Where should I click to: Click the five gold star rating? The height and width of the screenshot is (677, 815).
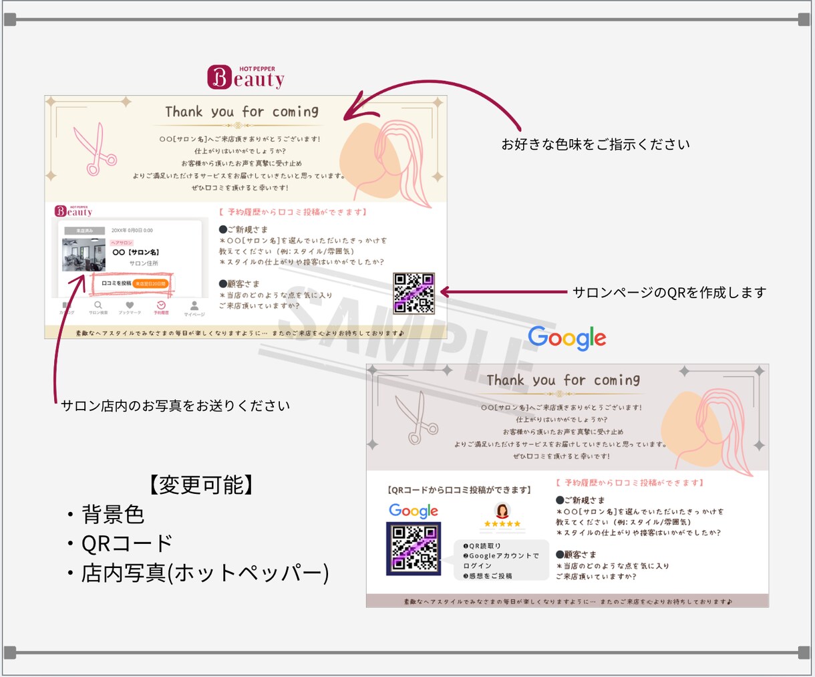(x=502, y=524)
